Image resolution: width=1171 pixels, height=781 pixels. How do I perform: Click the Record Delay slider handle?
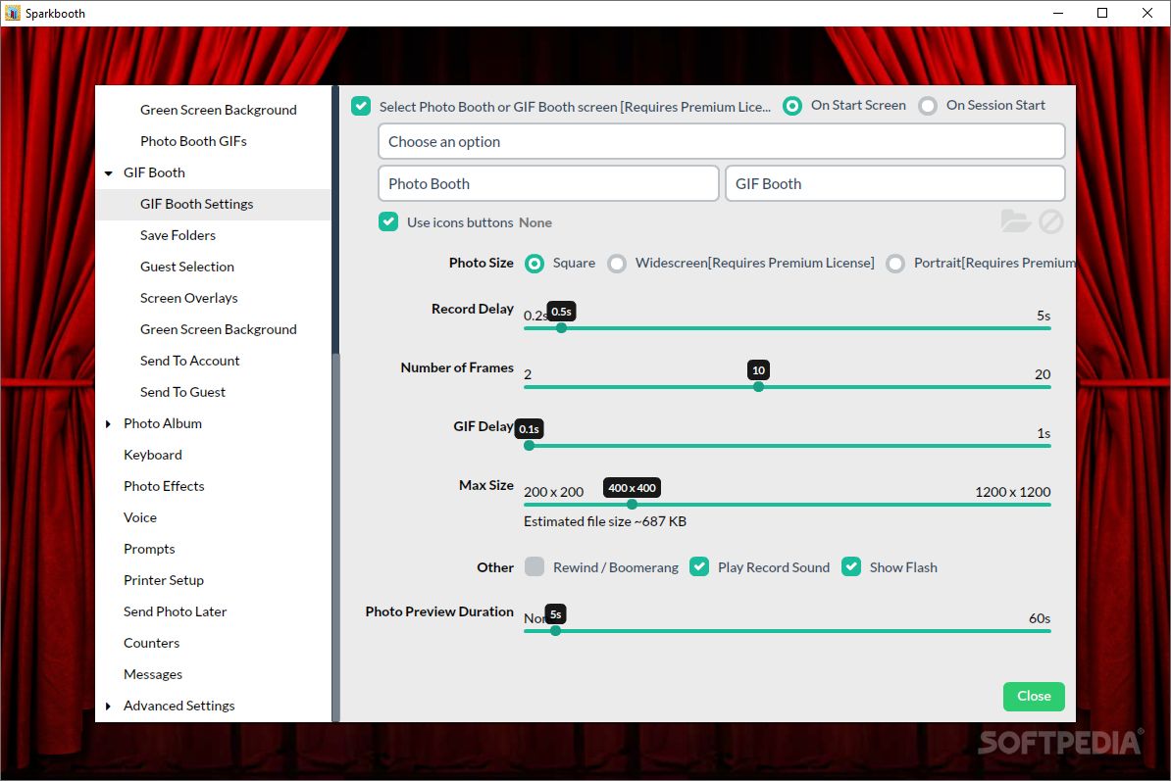pyautogui.click(x=562, y=327)
